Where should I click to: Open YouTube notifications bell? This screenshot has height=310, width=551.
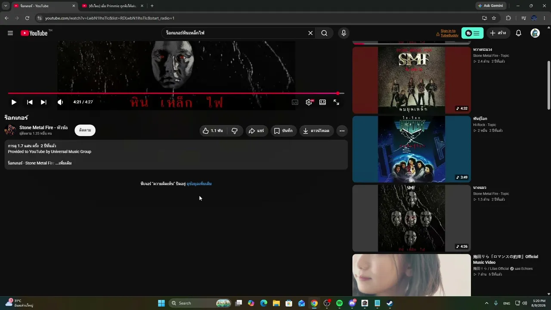pyautogui.click(x=519, y=33)
